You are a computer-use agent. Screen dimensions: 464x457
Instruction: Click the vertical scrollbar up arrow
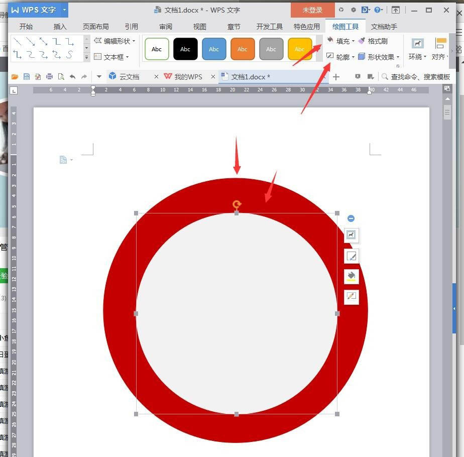pyautogui.click(x=447, y=99)
